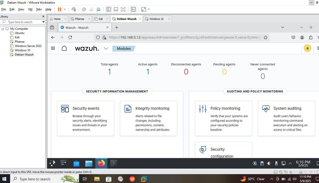
Task: Select Windows Server 2022 in library
Action: pyautogui.click(x=28, y=46)
